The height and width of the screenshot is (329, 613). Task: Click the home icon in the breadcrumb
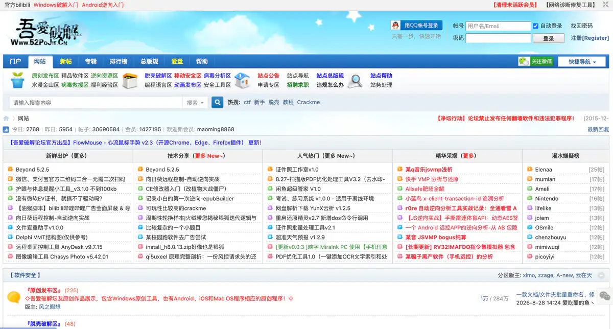coord(6,119)
